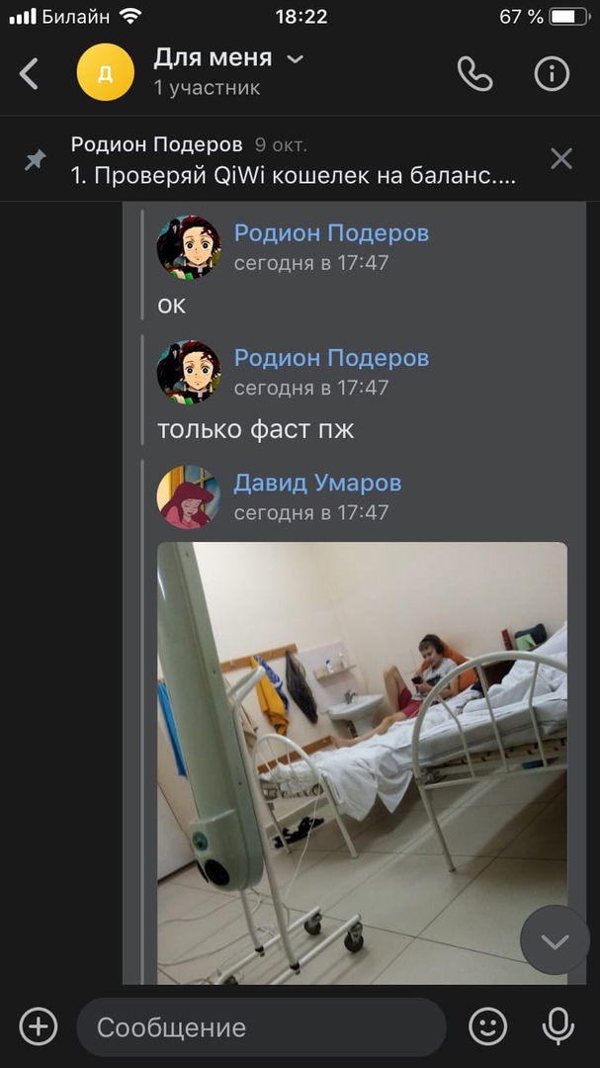The height and width of the screenshot is (1068, 600).
Task: Tap the back arrow in the header
Action: click(29, 73)
